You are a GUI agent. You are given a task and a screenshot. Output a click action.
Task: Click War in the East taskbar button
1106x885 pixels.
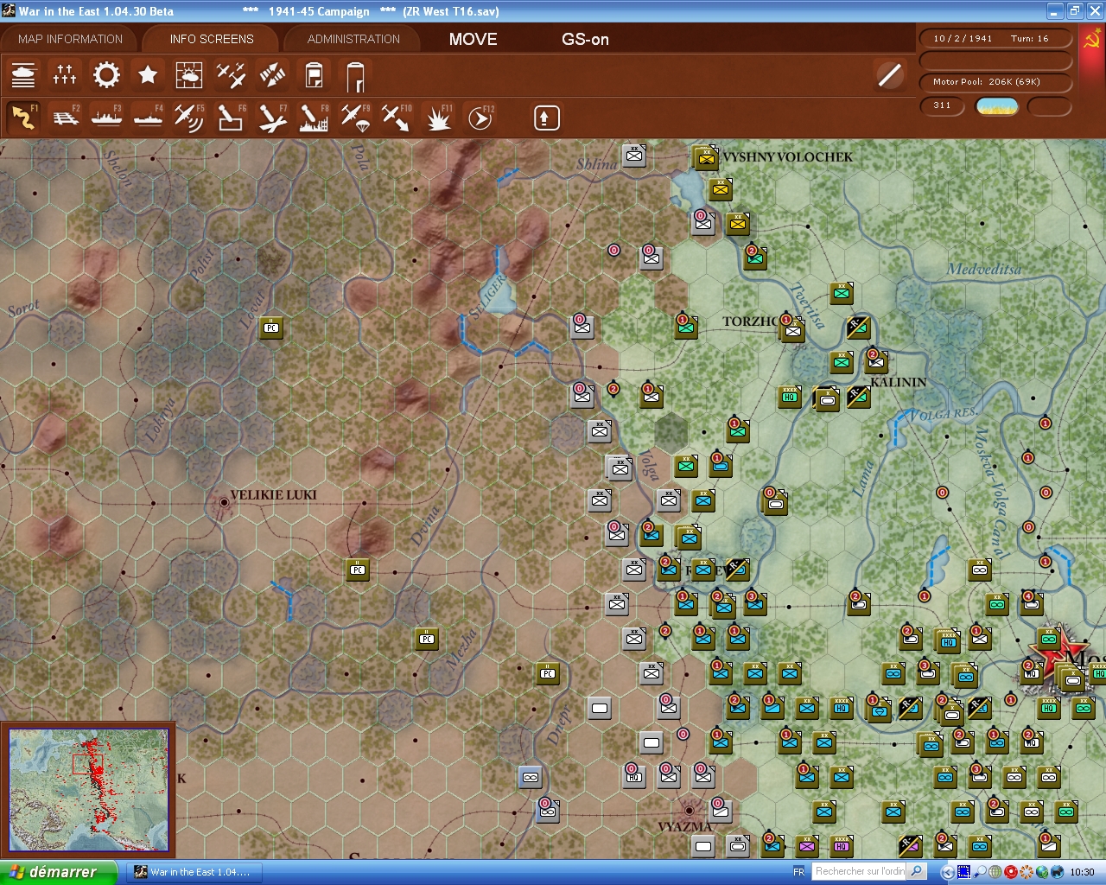[193, 872]
